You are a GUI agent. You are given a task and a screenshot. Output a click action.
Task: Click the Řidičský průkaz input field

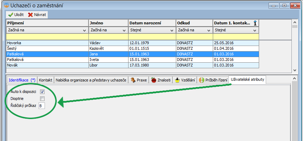pyautogui.click(x=42, y=105)
